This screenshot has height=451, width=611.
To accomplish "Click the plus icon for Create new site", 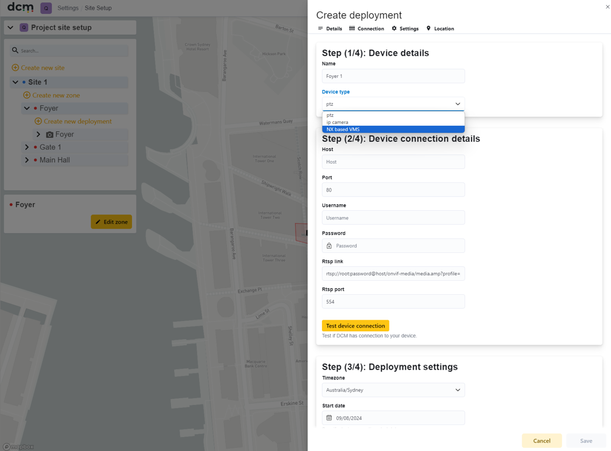I will point(15,67).
